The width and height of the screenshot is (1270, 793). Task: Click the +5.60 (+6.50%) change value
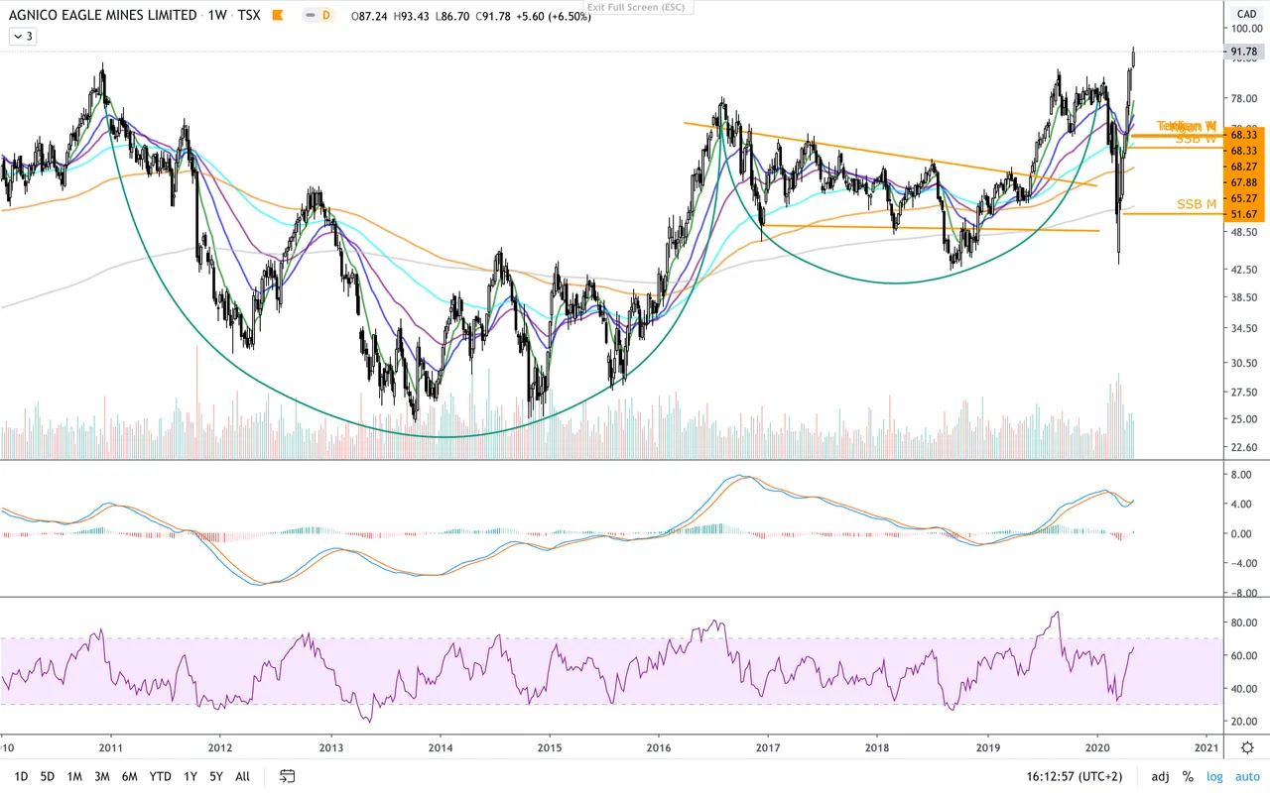[x=554, y=16]
